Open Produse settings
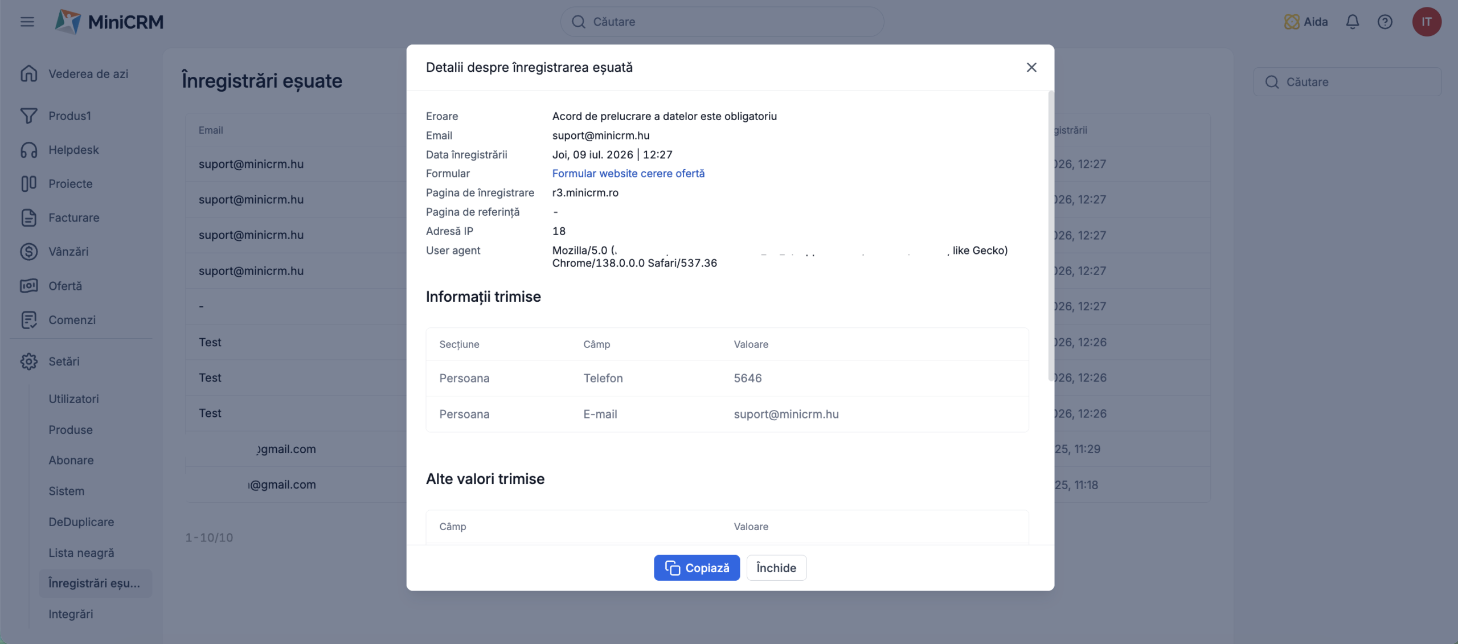Image resolution: width=1458 pixels, height=644 pixels. pos(71,429)
